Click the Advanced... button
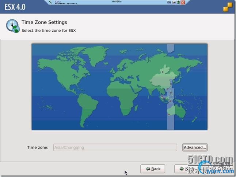Viewport: 236px width, 177px height. pos(195,147)
